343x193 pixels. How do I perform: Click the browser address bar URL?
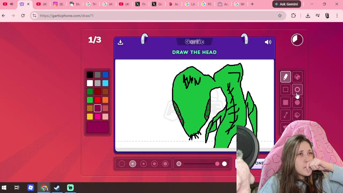(67, 16)
